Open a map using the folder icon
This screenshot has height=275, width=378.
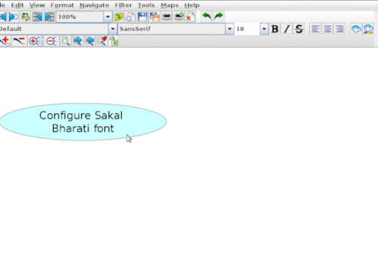[x=118, y=17]
